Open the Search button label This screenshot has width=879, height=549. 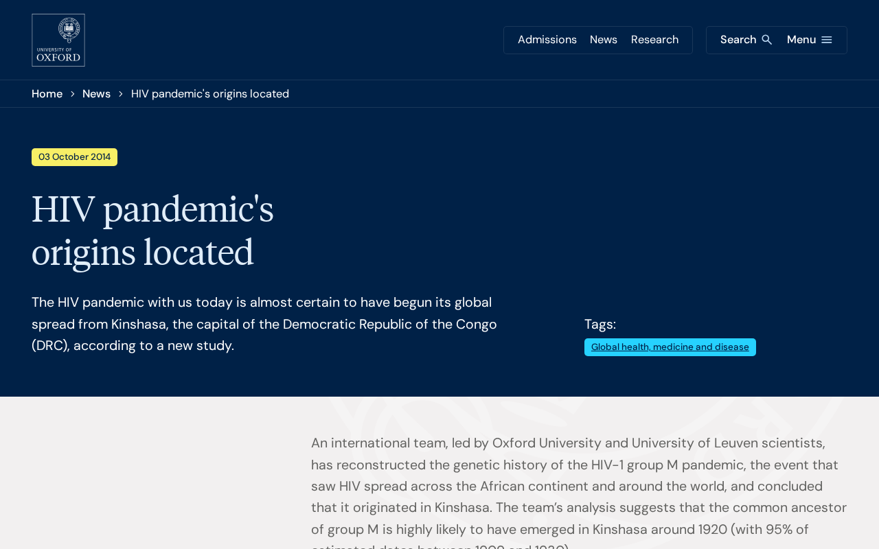[x=738, y=40]
